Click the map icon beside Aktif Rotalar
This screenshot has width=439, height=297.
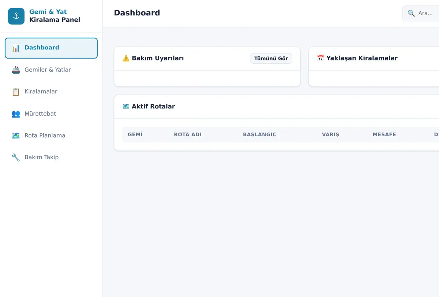(x=126, y=107)
